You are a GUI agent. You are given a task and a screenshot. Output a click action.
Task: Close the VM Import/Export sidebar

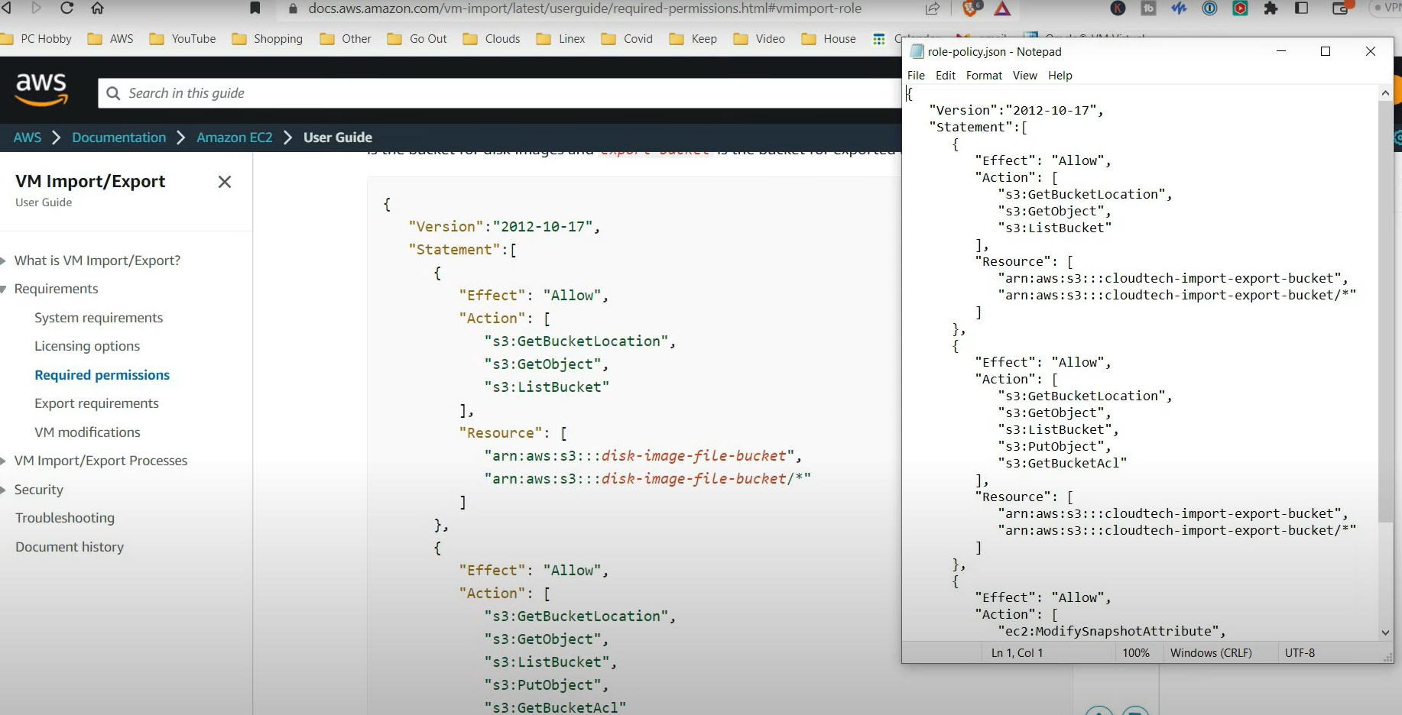tap(224, 182)
